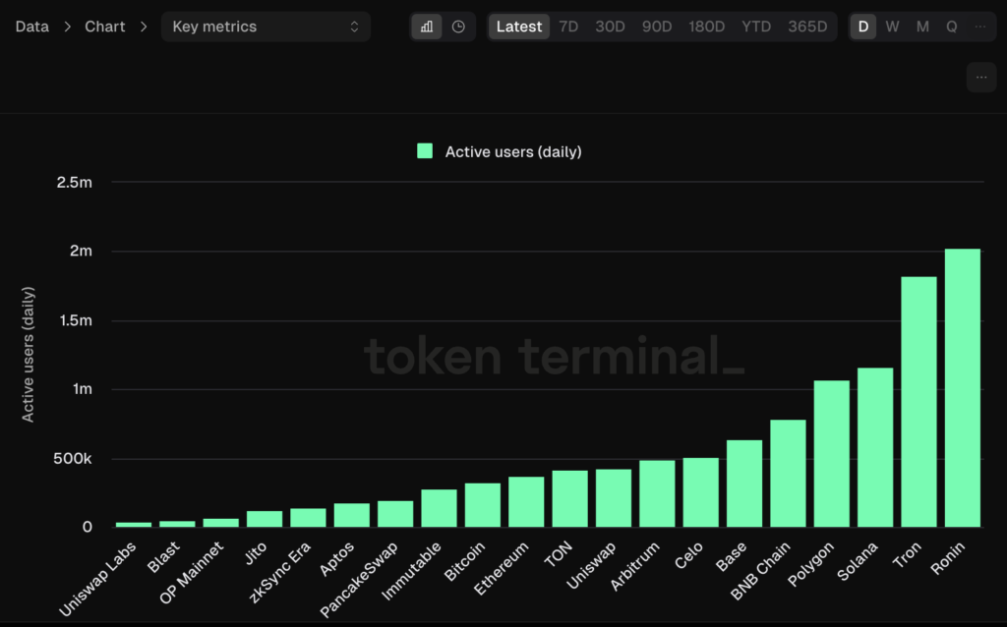Click the Celo bar
1007x627 pixels.
[700, 492]
